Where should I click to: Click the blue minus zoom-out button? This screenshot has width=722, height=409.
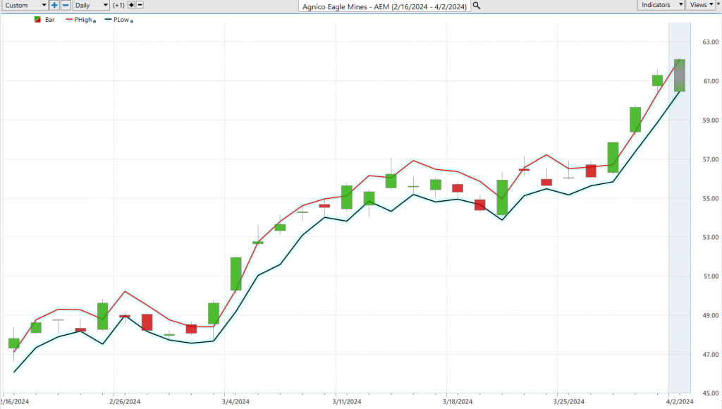click(x=66, y=5)
